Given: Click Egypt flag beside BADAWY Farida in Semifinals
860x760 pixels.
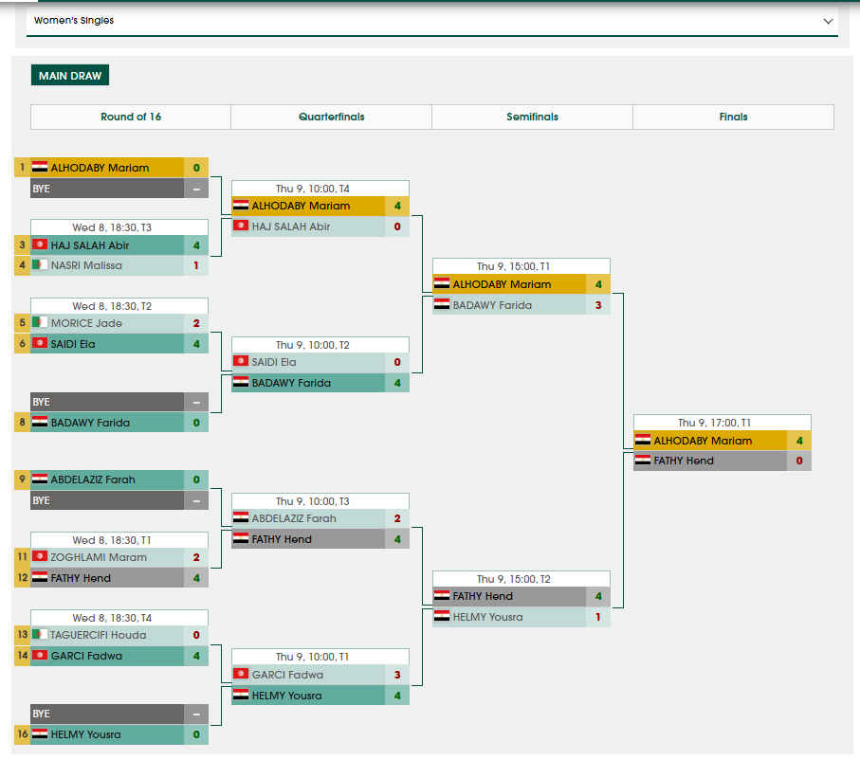Looking at the screenshot, I should point(442,304).
